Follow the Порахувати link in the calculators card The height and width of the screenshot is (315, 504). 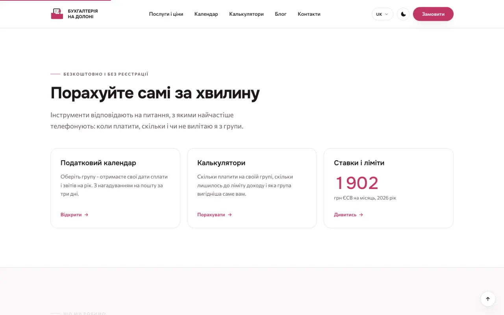tap(215, 215)
